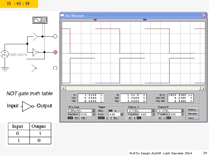Adjust the X position stepper
209x156 pixels.
pyautogui.click(x=93, y=114)
